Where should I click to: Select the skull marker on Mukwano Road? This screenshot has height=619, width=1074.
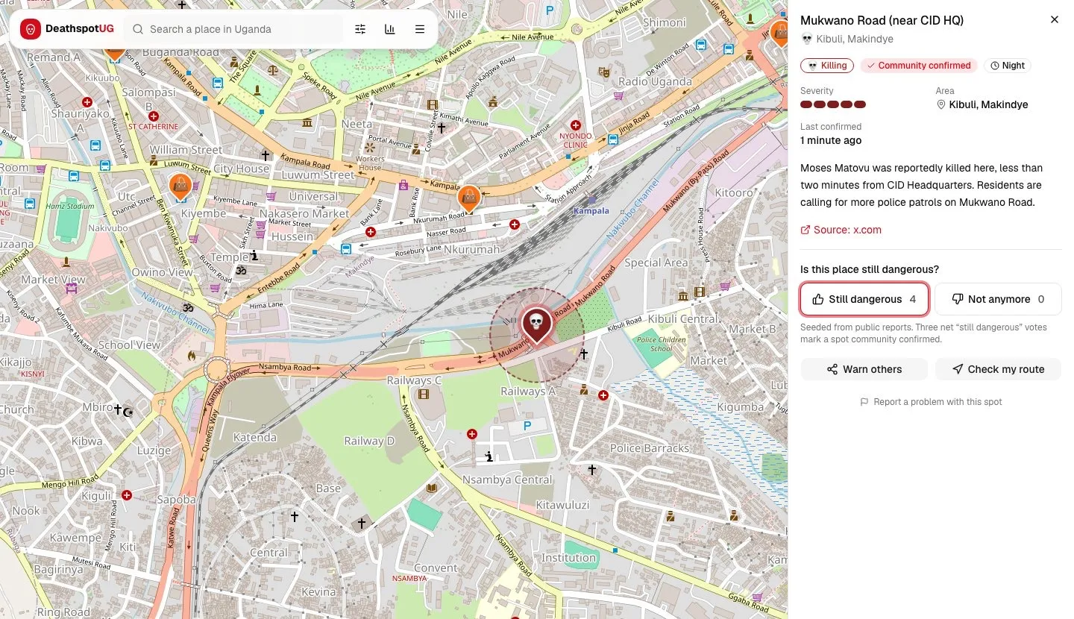click(x=536, y=325)
